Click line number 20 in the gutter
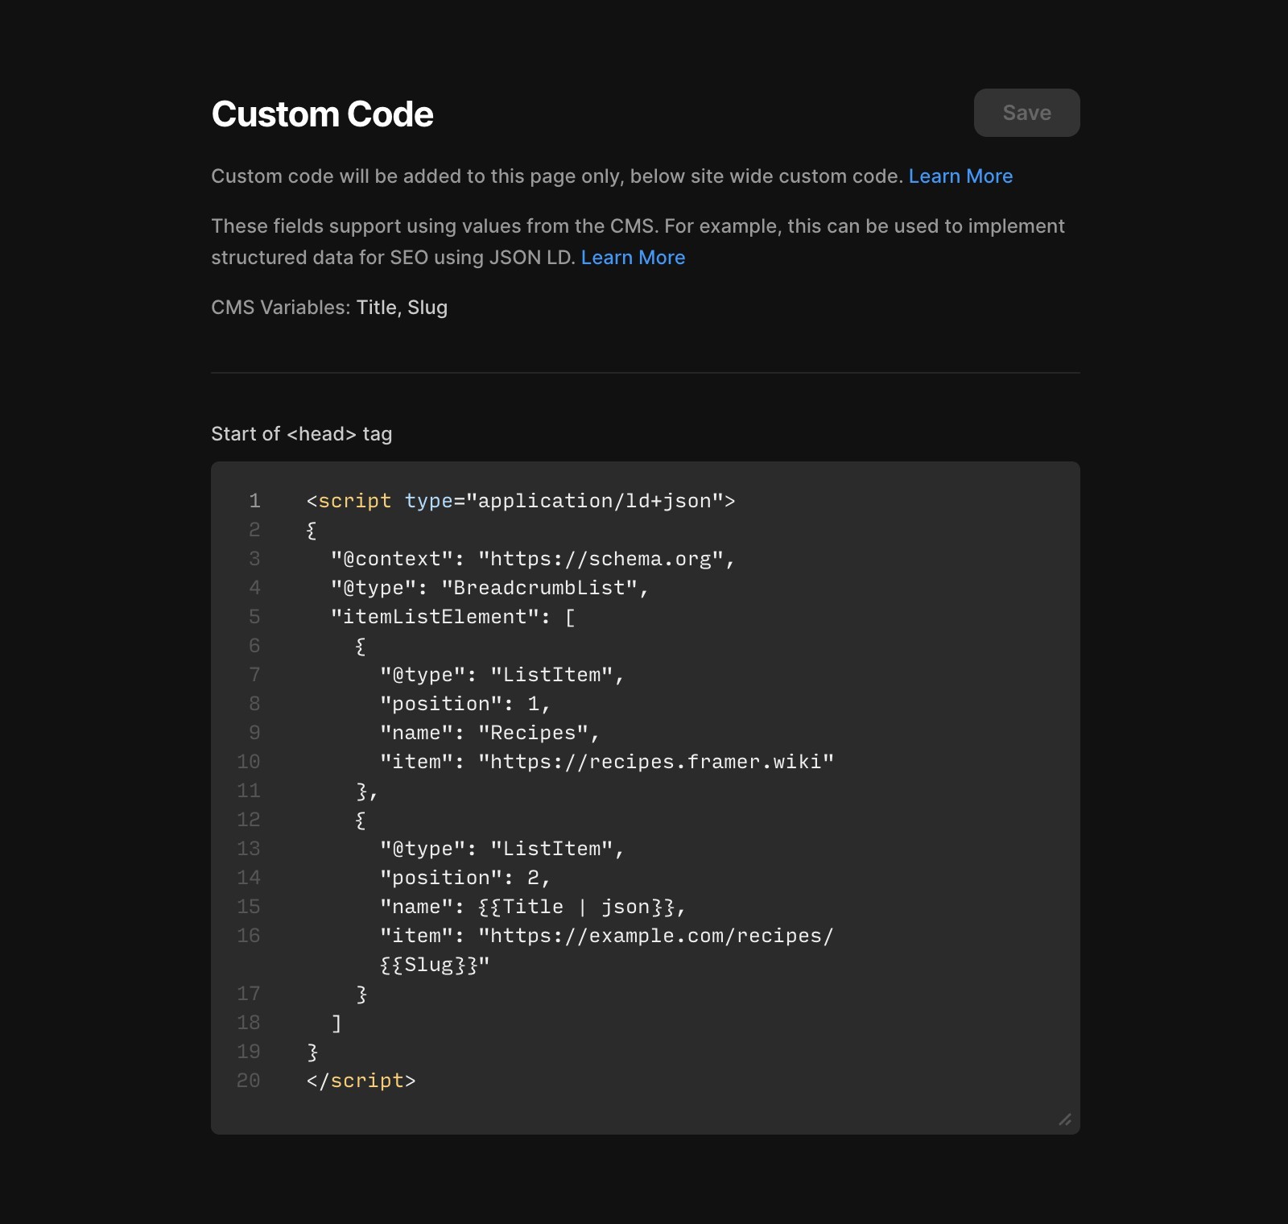The width and height of the screenshot is (1288, 1224). [x=248, y=1081]
